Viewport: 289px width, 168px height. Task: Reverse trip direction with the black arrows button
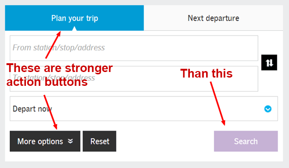click(x=269, y=62)
